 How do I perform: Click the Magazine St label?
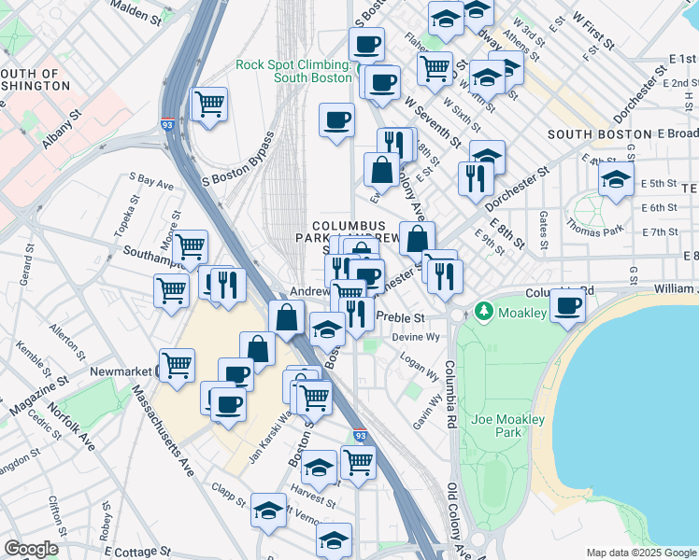click(39, 396)
